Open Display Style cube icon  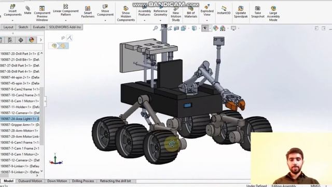pos(194,28)
